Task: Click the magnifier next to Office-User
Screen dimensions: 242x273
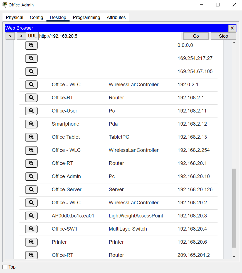Action: pyautogui.click(x=31, y=111)
